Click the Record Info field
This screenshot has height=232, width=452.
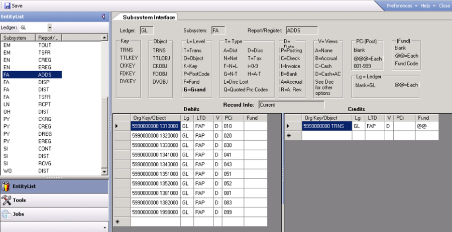point(291,105)
